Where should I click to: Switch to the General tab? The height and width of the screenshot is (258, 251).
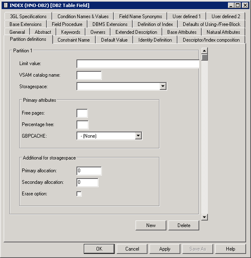tap(17, 32)
